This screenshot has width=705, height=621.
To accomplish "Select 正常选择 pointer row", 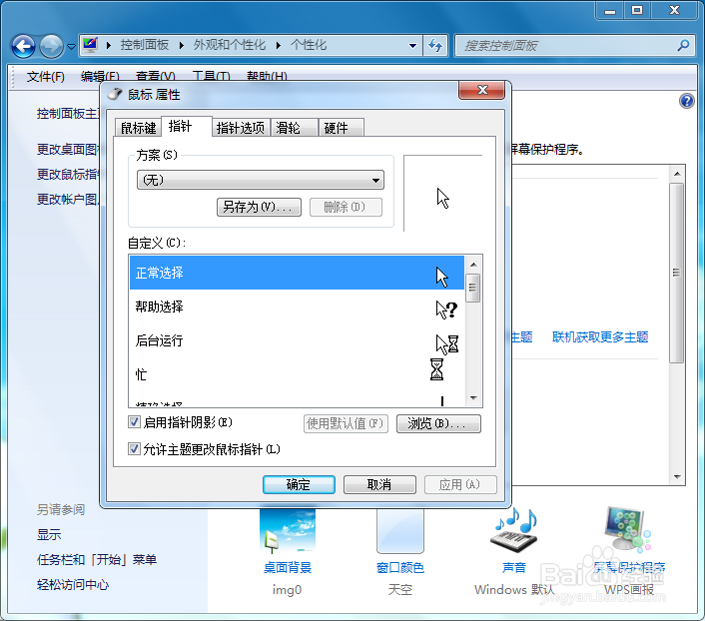I will pos(297,273).
